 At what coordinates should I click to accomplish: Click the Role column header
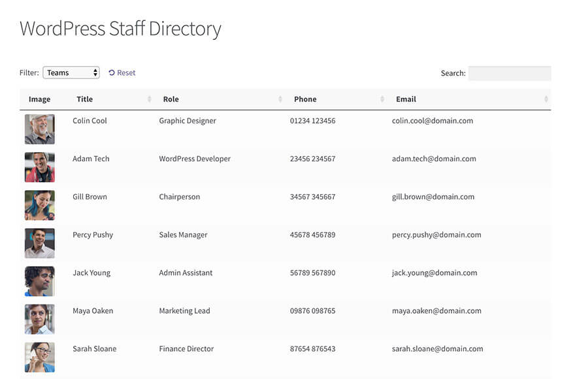[171, 99]
